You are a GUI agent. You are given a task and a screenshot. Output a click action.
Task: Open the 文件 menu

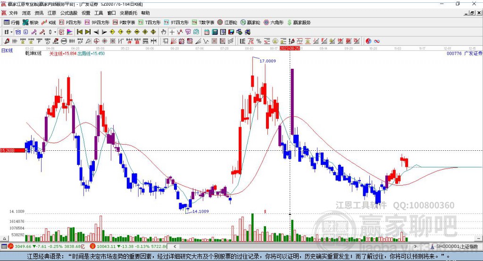[x=13, y=13]
